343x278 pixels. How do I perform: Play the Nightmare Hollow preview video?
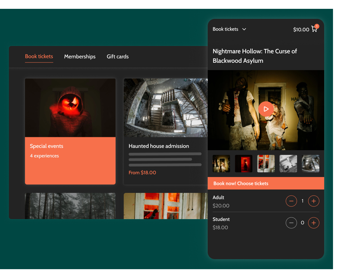(x=266, y=109)
